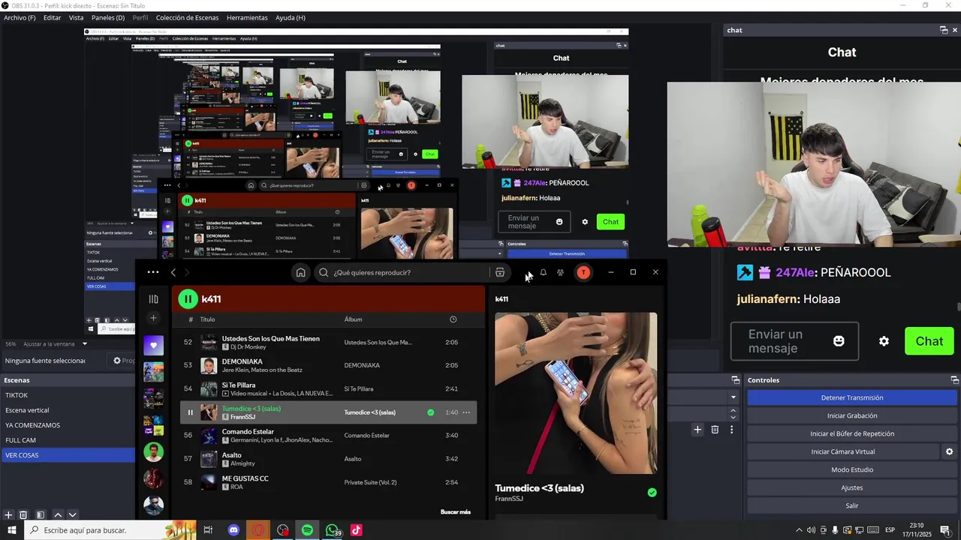Open Discord from the Windows taskbar
961x540 pixels.
click(233, 530)
